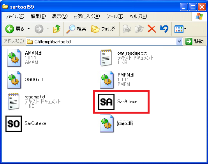Select the AMAM.dll file icon
The image size is (208, 164).
coord(14,58)
